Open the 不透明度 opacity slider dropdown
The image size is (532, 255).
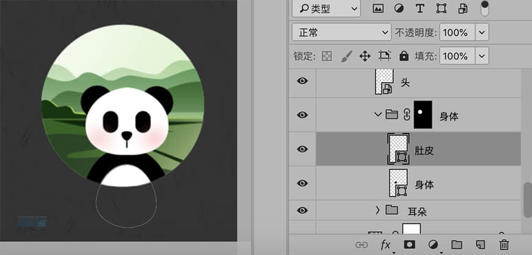pos(482,32)
